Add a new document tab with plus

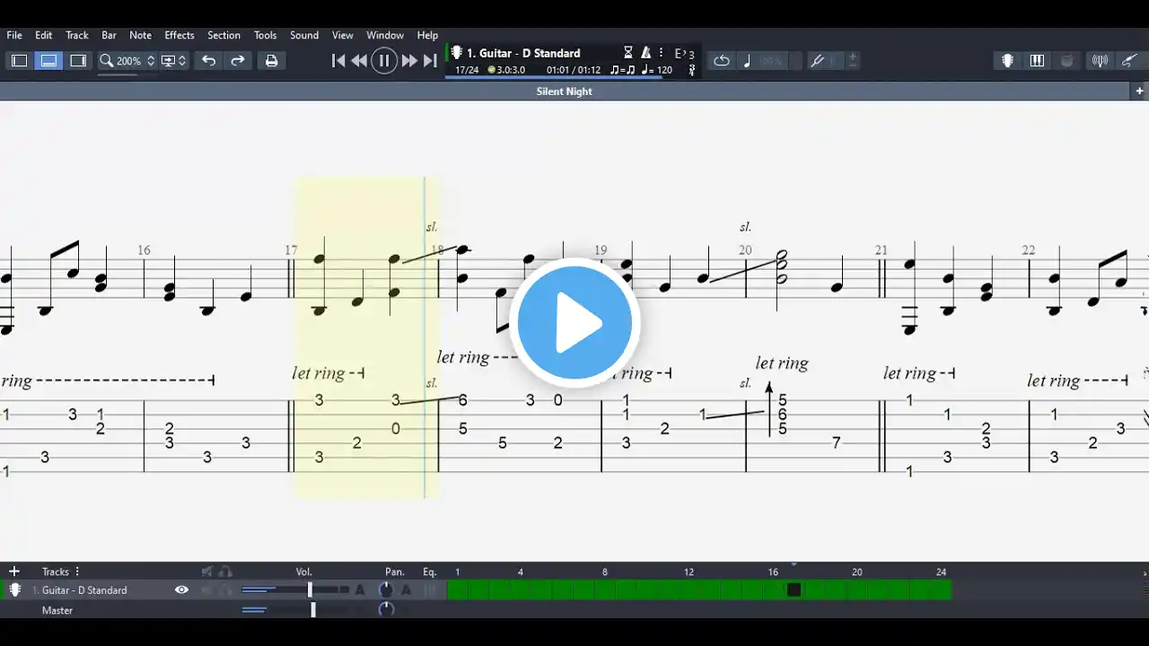(1140, 92)
